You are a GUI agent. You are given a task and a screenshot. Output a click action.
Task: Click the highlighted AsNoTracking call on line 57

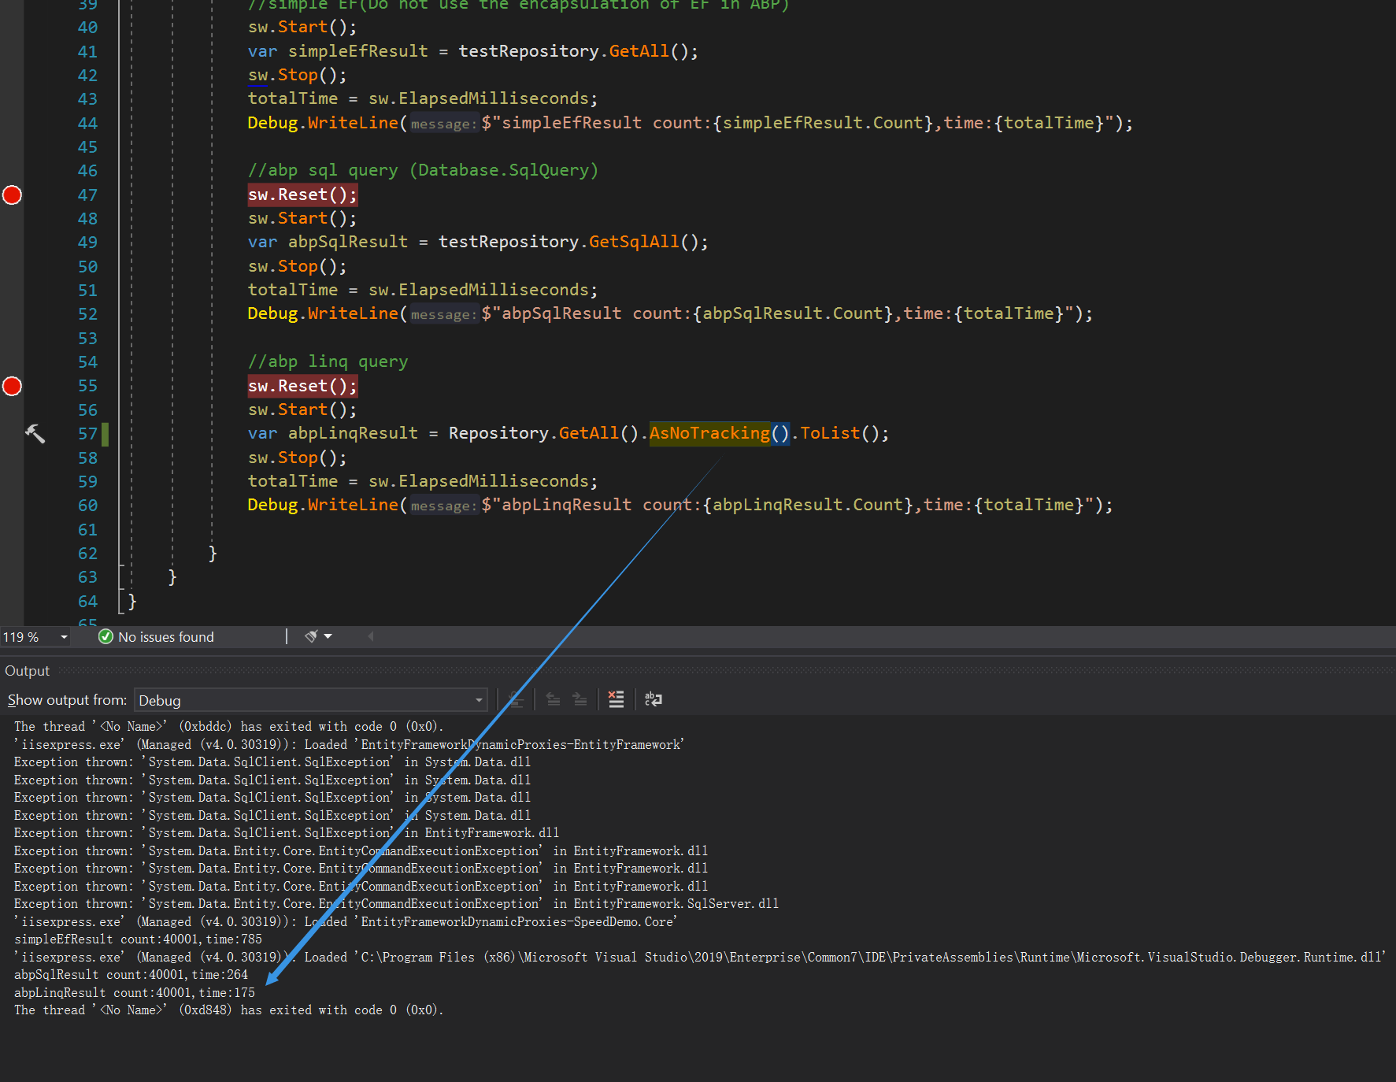click(709, 432)
